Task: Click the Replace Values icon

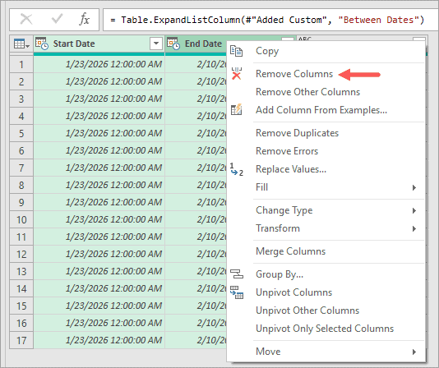Action: 237,169
